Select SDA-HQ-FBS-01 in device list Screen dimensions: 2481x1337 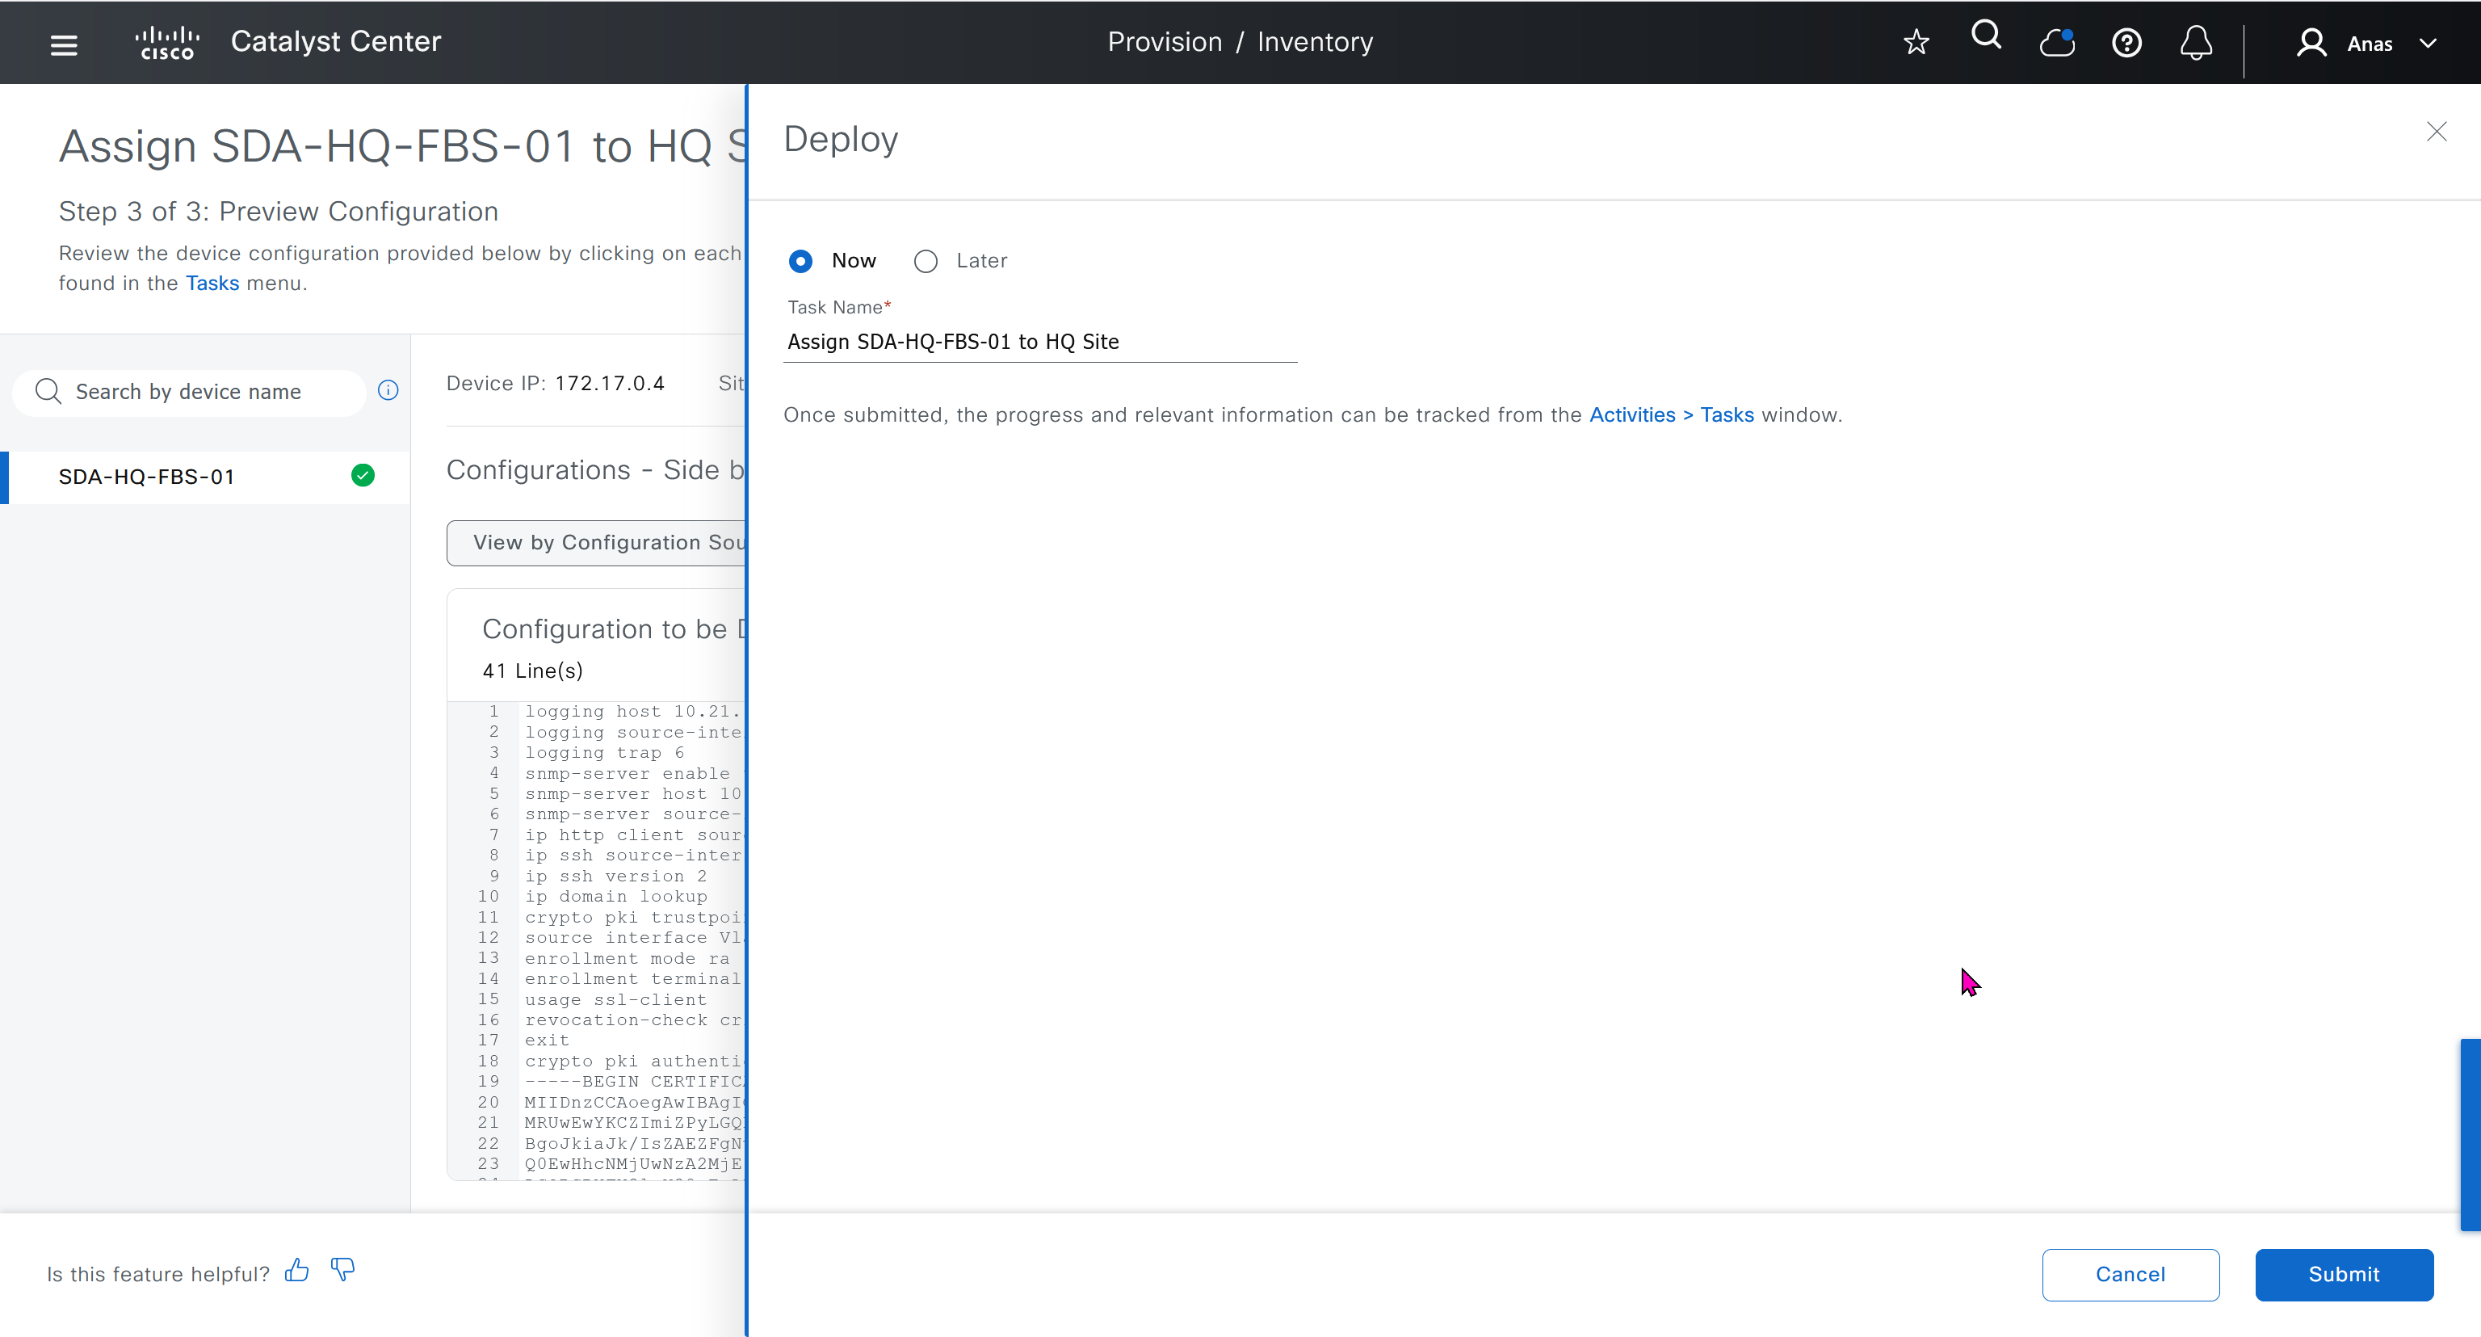tap(146, 477)
